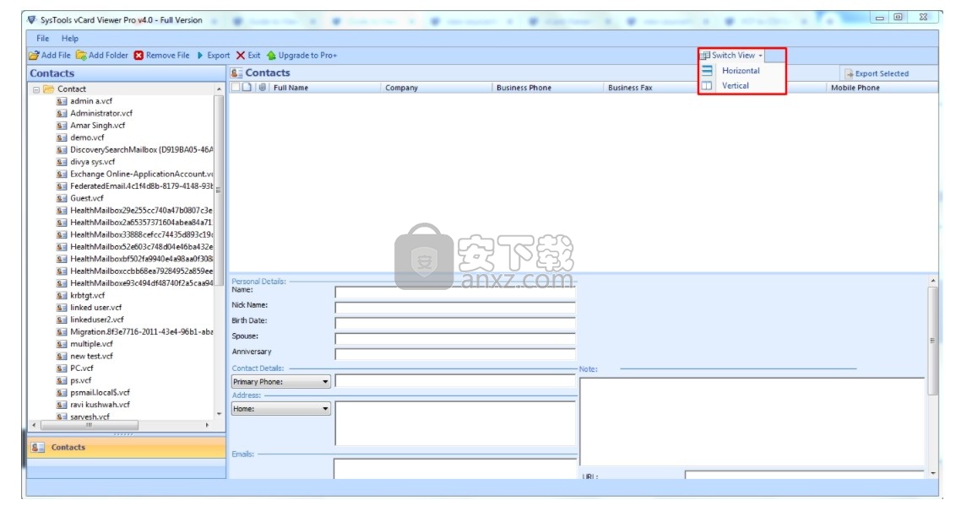This screenshot has width=972, height=516.
Task: Click the Export toolbar button
Action: coord(214,55)
